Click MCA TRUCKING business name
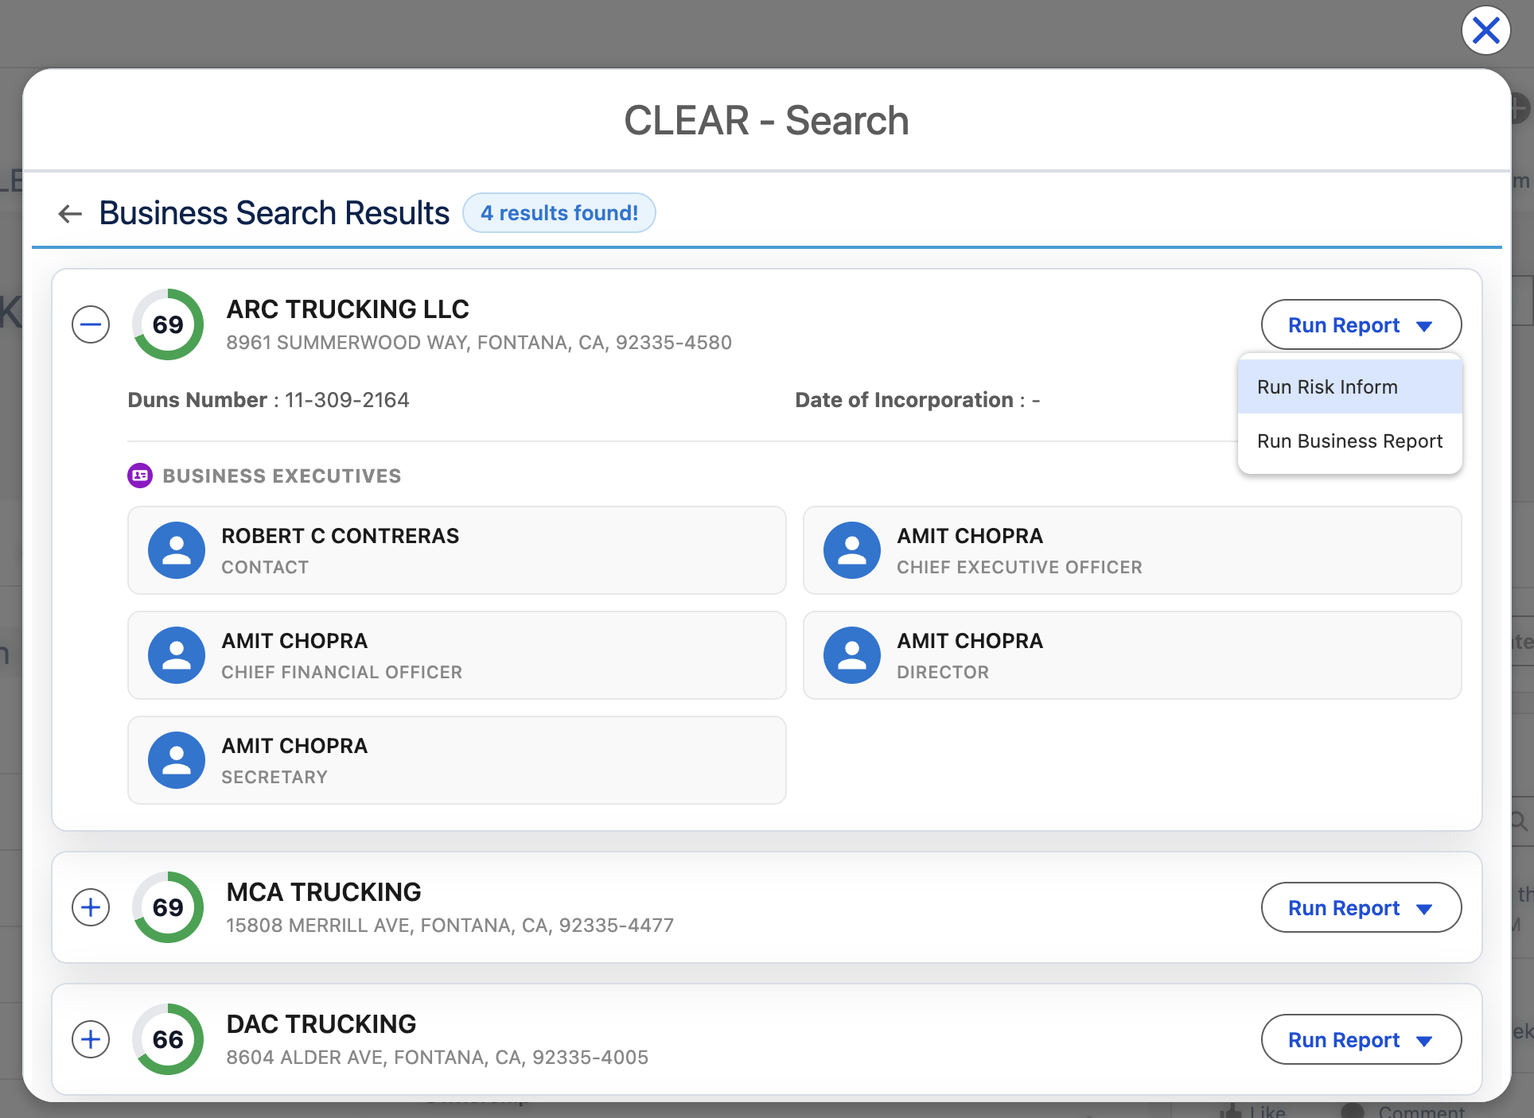Image resolution: width=1534 pixels, height=1118 pixels. coord(324,892)
